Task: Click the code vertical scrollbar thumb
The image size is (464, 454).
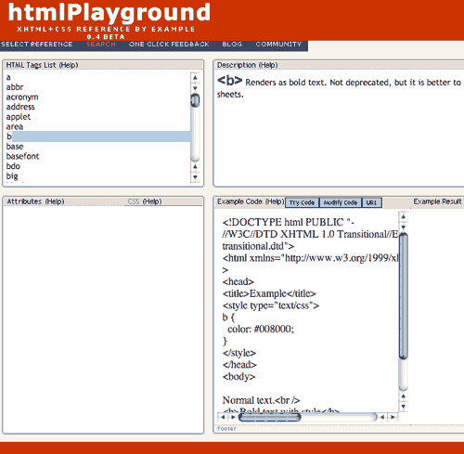Action: click(x=404, y=296)
